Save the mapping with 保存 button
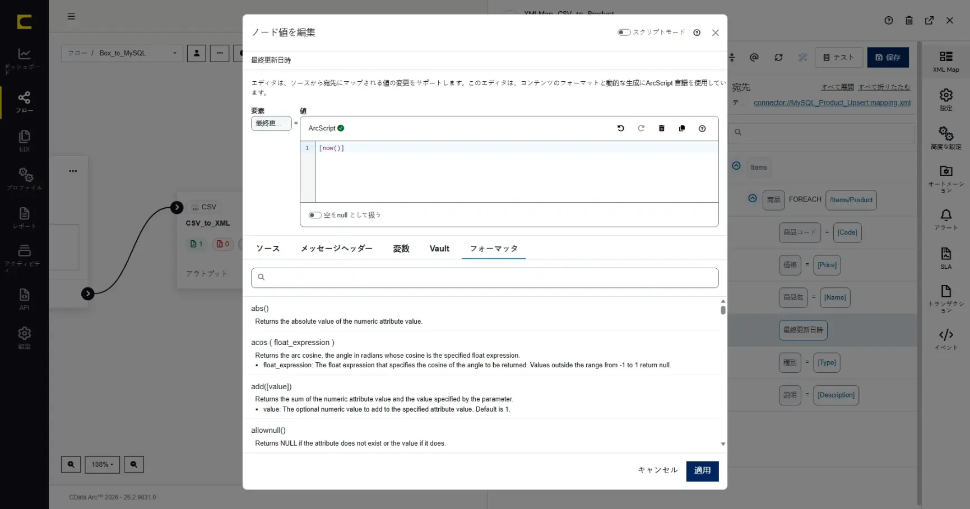Screen dimensions: 970x509 [x=888, y=57]
